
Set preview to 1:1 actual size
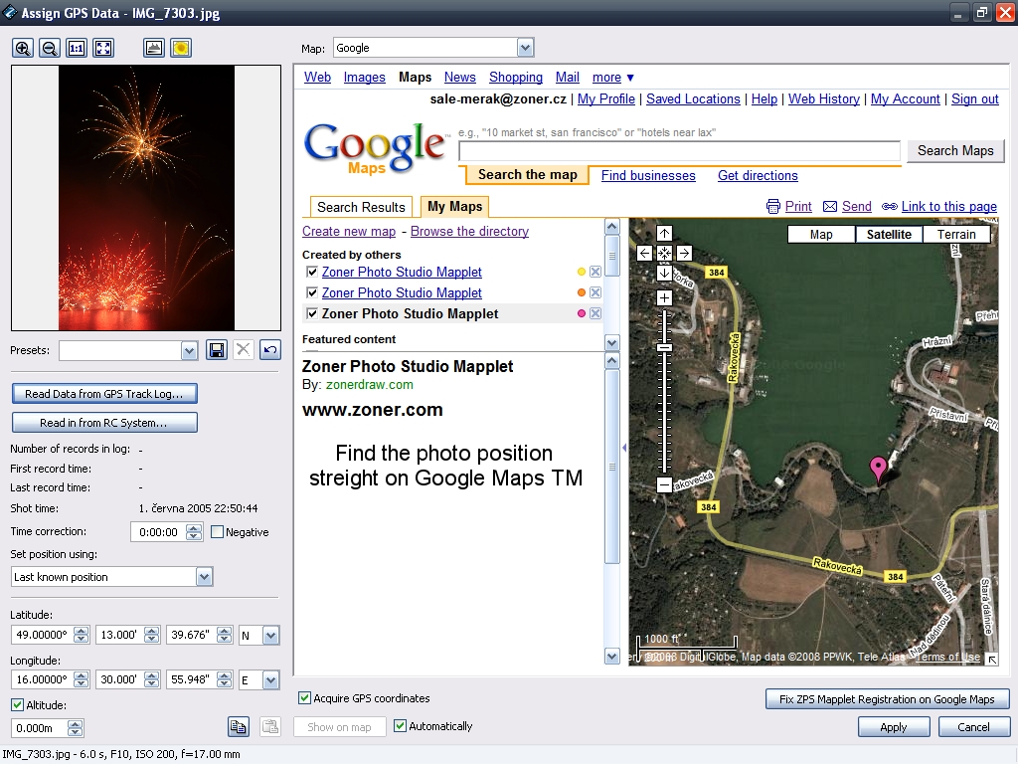click(x=77, y=48)
